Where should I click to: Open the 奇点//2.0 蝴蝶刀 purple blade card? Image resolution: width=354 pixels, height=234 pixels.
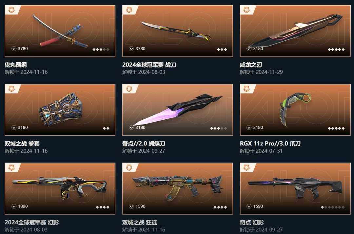click(x=177, y=110)
